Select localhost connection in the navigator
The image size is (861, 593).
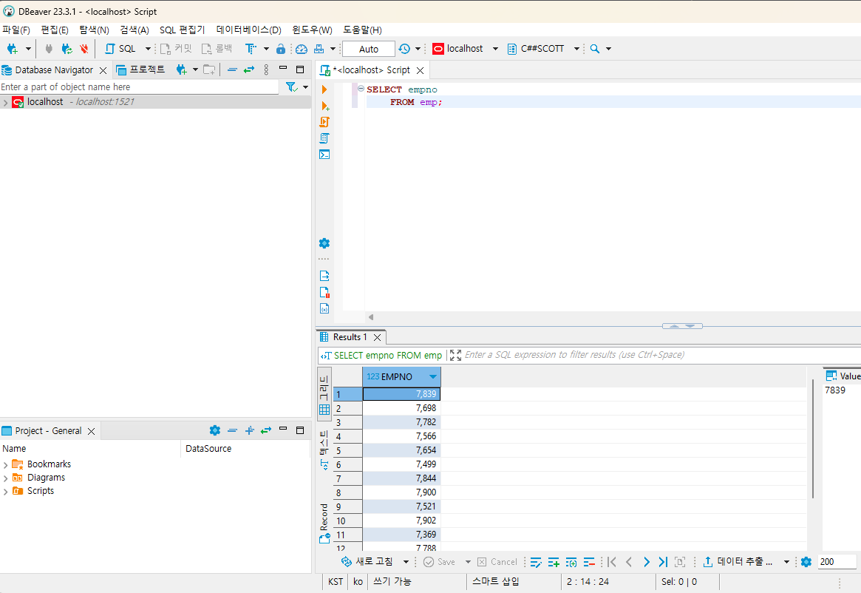pyautogui.click(x=45, y=102)
